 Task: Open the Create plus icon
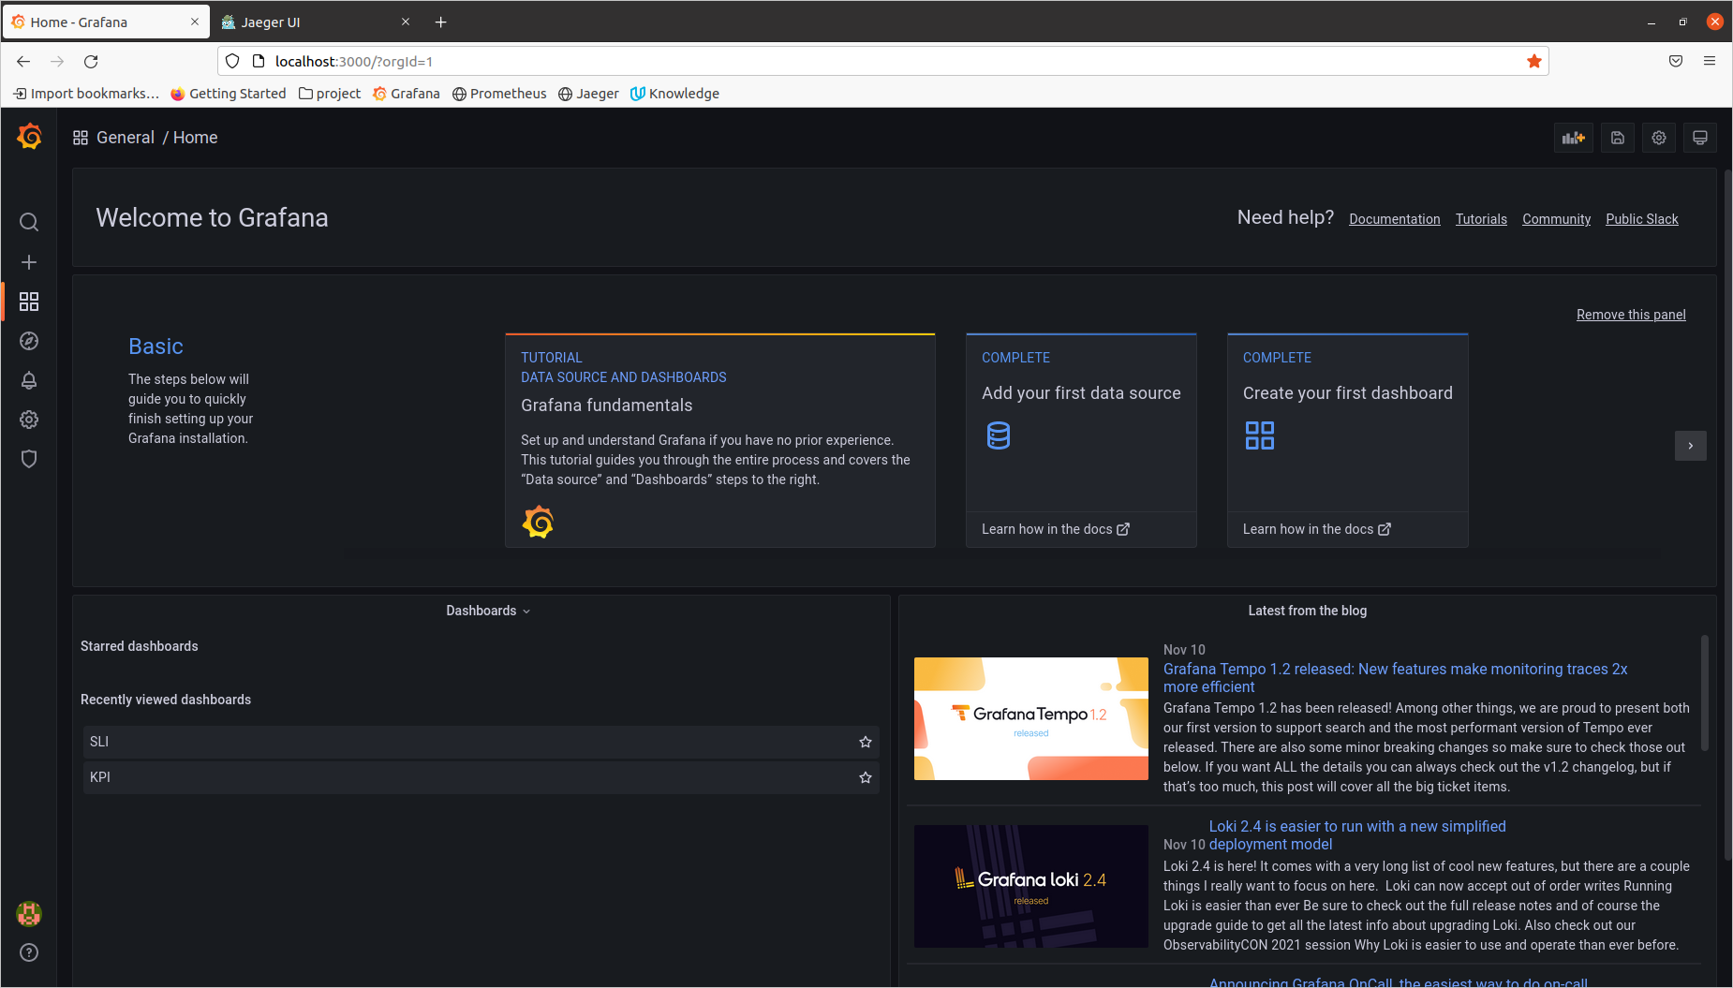click(29, 262)
